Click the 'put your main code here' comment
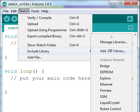Viewport: 140px width, 112px height. pos(55,78)
